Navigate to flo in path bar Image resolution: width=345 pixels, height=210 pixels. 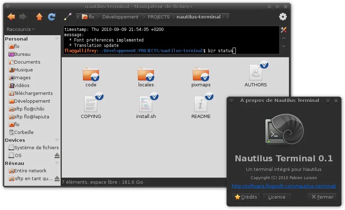[x=88, y=17]
